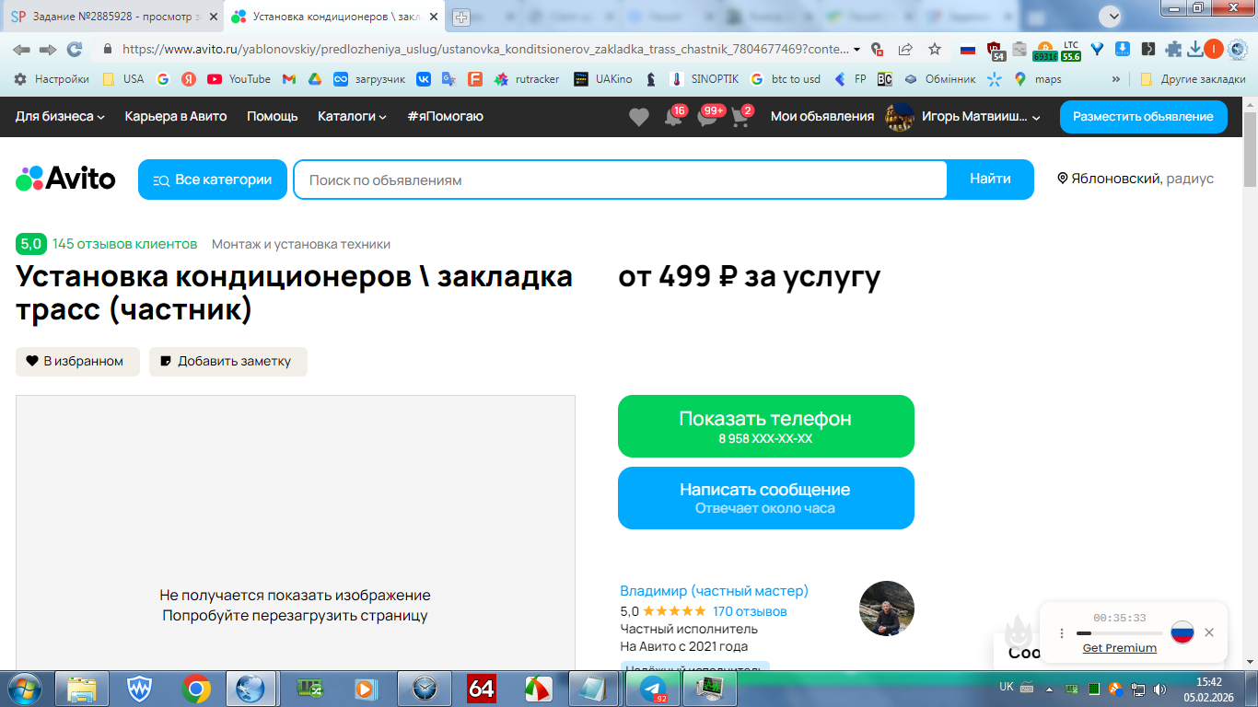Change the Яблоновский location selector
The height and width of the screenshot is (707, 1258).
pos(1136,179)
